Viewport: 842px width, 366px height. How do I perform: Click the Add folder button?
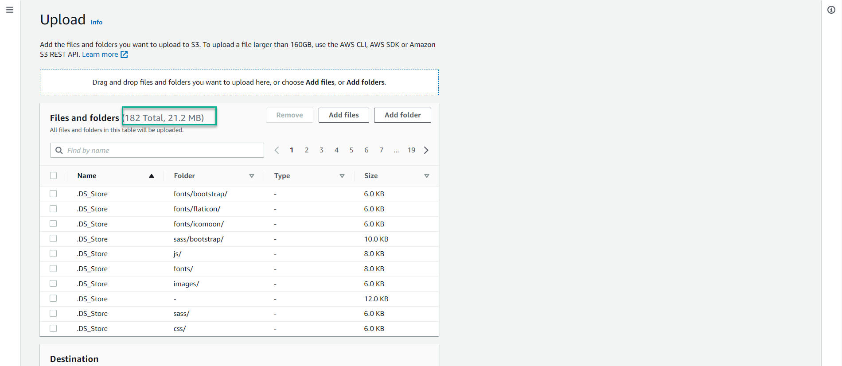403,115
